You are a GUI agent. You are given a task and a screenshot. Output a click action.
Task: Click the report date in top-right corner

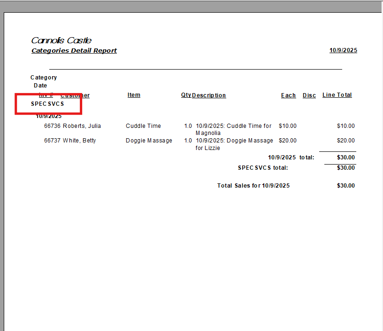coord(343,51)
